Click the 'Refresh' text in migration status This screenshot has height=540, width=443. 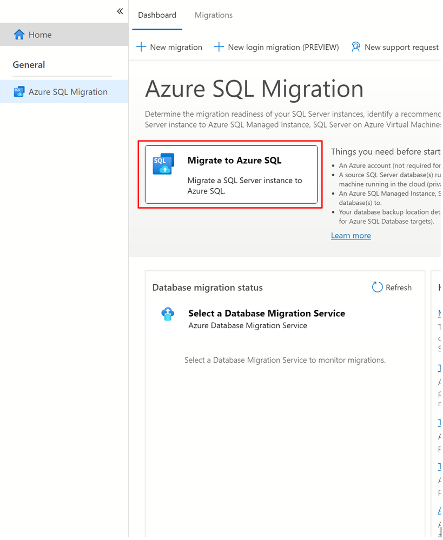click(399, 288)
